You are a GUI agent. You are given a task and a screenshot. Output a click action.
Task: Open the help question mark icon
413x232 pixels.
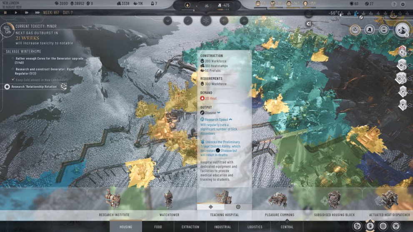394,4
